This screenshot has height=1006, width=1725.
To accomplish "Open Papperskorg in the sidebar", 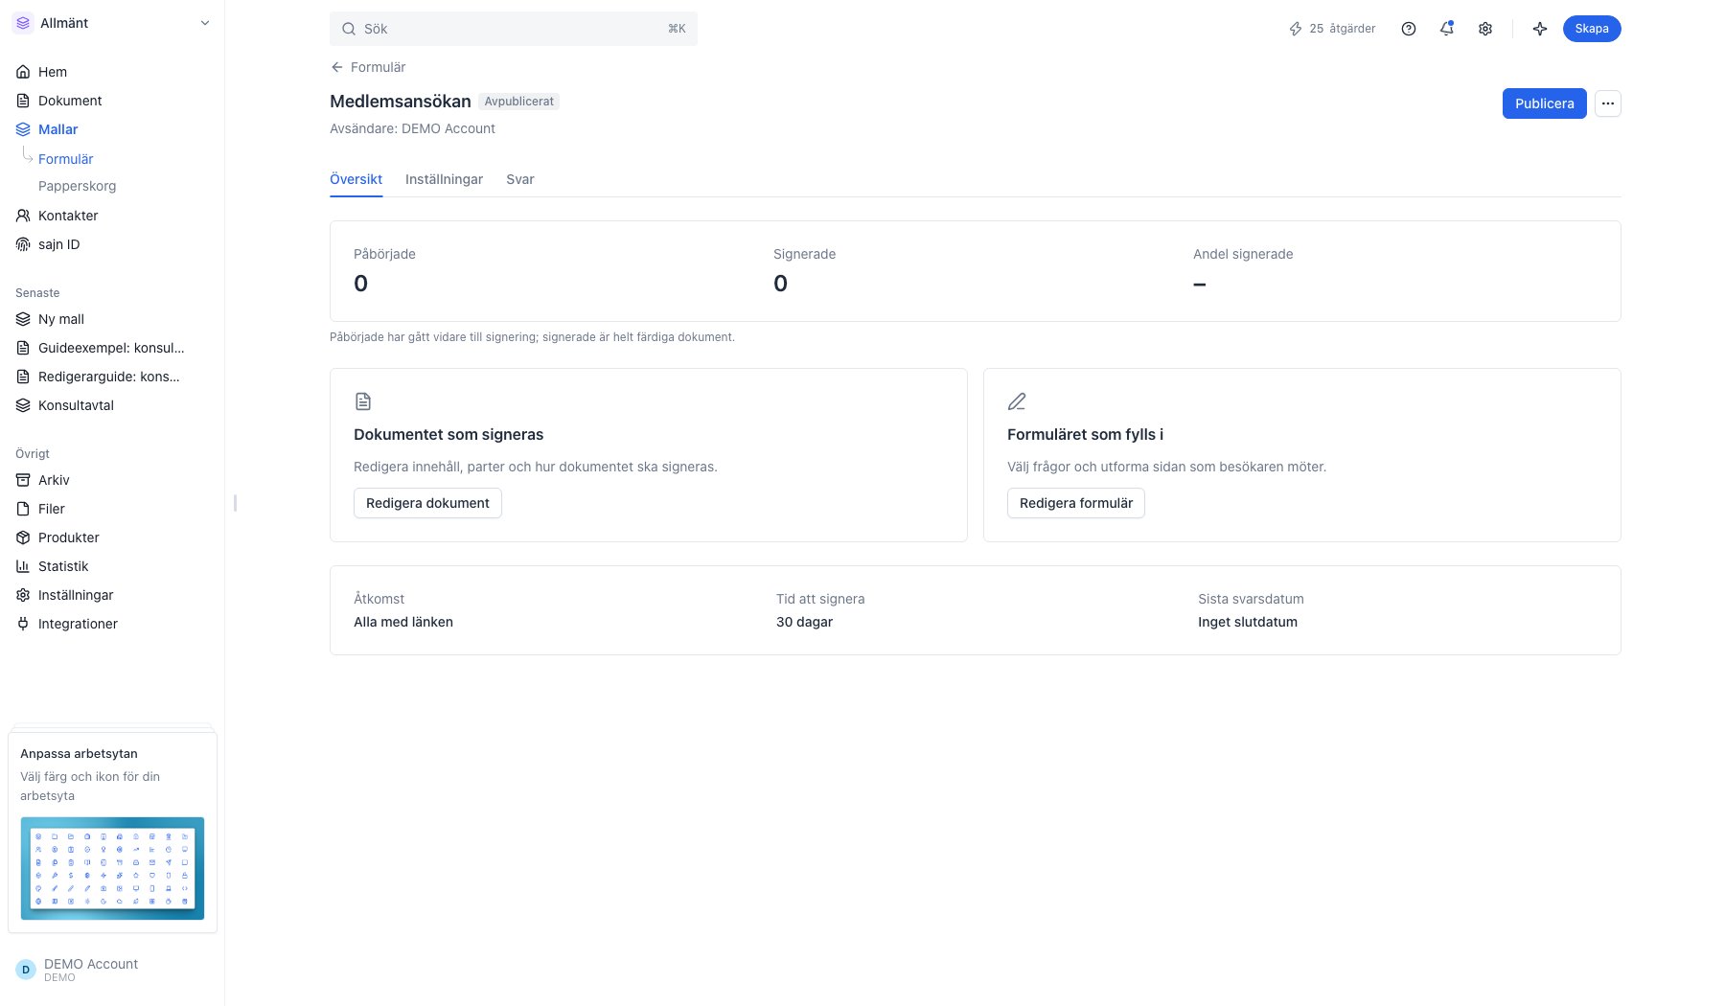I will [x=77, y=186].
